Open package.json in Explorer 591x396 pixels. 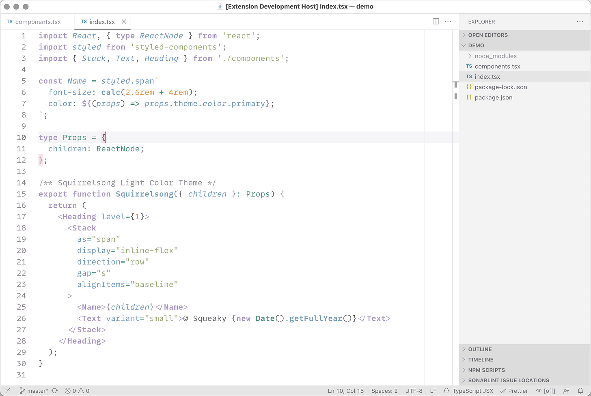(x=525, y=97)
